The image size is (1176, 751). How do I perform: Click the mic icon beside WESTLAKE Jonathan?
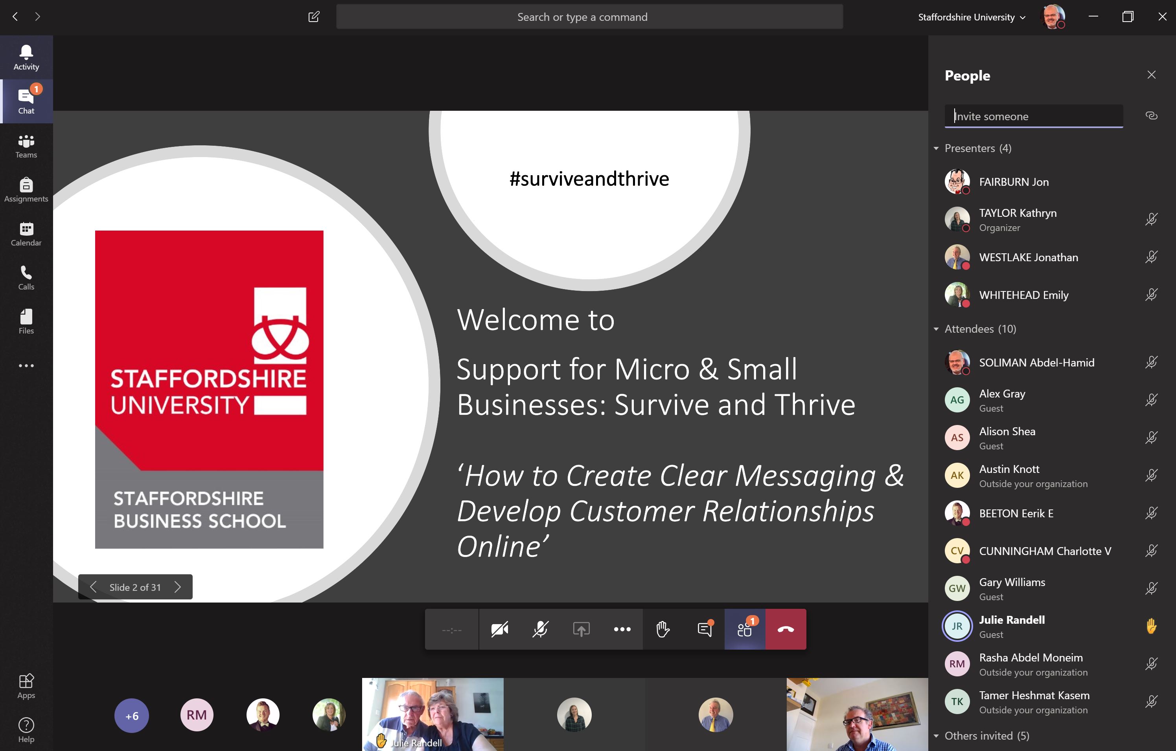(1151, 256)
